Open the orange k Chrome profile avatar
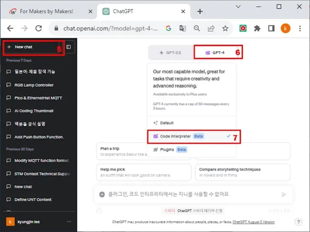310x232 pixels. [x=285, y=28]
